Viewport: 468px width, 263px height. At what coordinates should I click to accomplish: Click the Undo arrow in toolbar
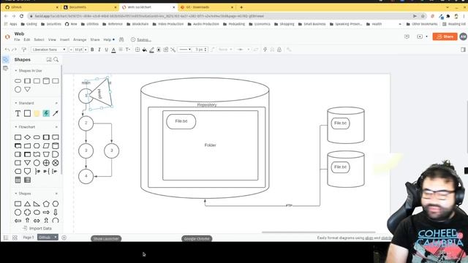tap(7, 50)
